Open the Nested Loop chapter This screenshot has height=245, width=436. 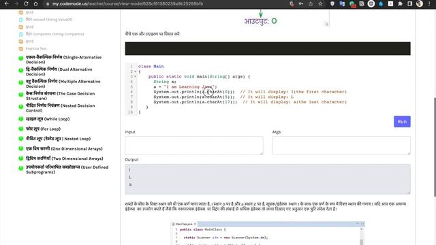pos(58,139)
